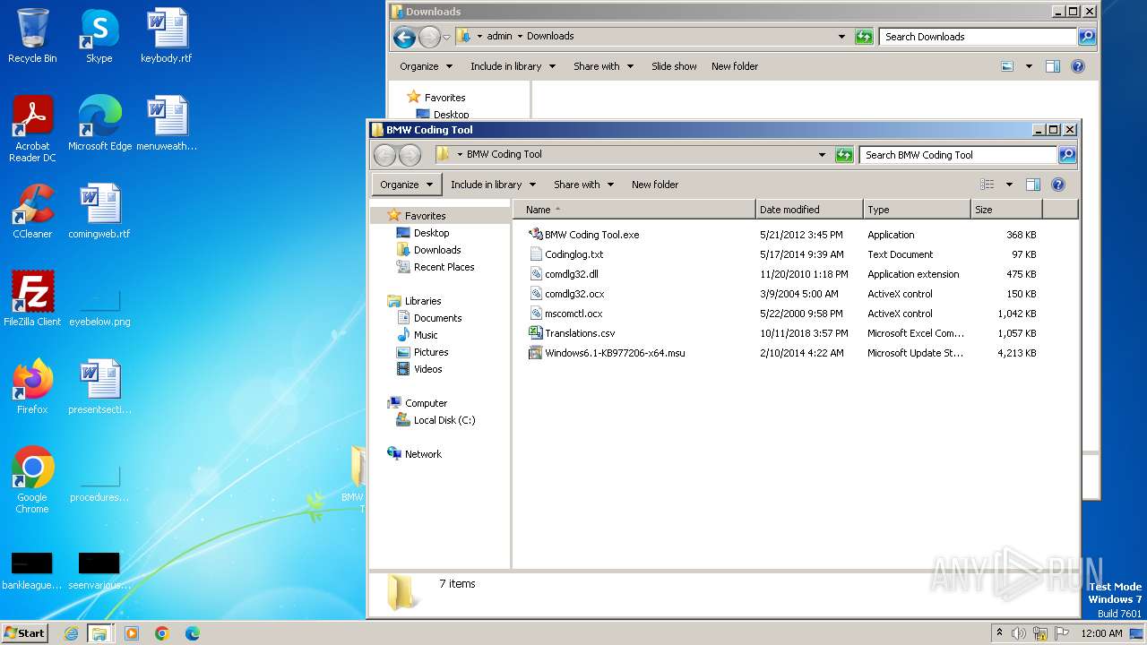Select Favorites in BMW Coding Tool navigation pane
The width and height of the screenshot is (1147, 645).
(425, 216)
